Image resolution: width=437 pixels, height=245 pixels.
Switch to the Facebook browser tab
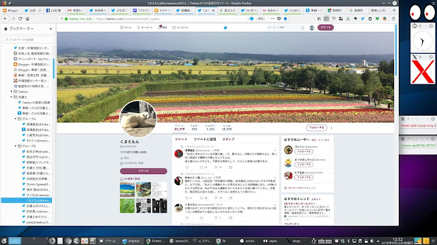coord(55,10)
